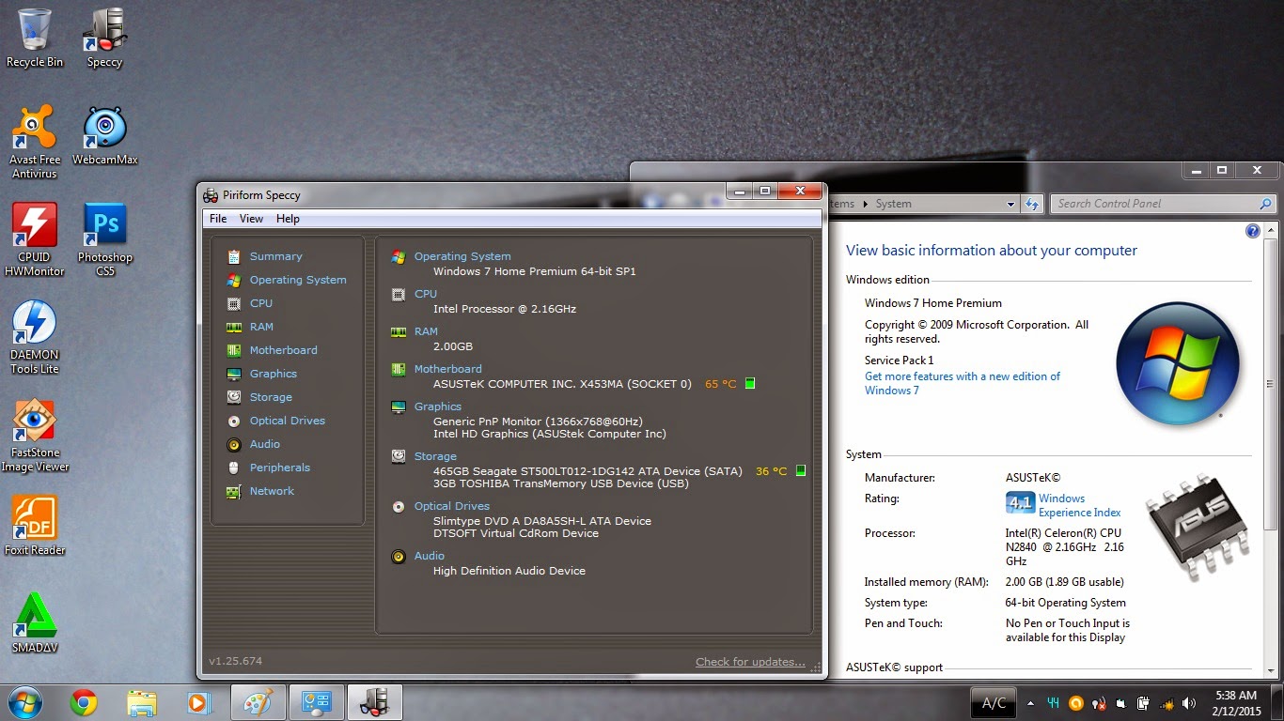
Task: Open CPUID HWMonitor desktop shortcut
Action: 35,240
